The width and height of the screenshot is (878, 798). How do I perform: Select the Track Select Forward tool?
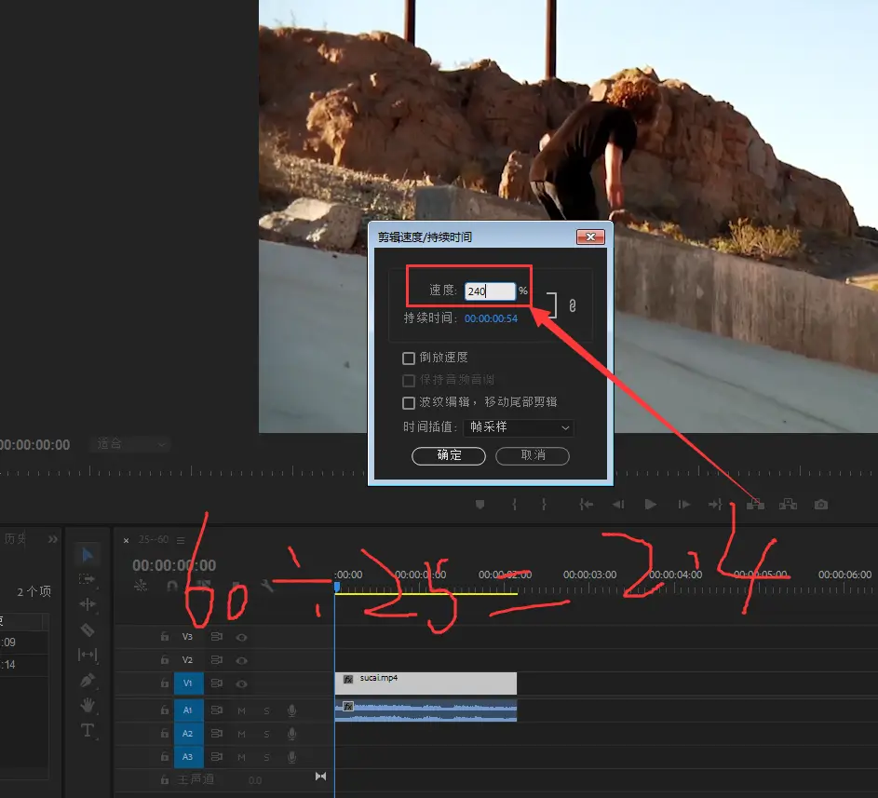pos(88,579)
